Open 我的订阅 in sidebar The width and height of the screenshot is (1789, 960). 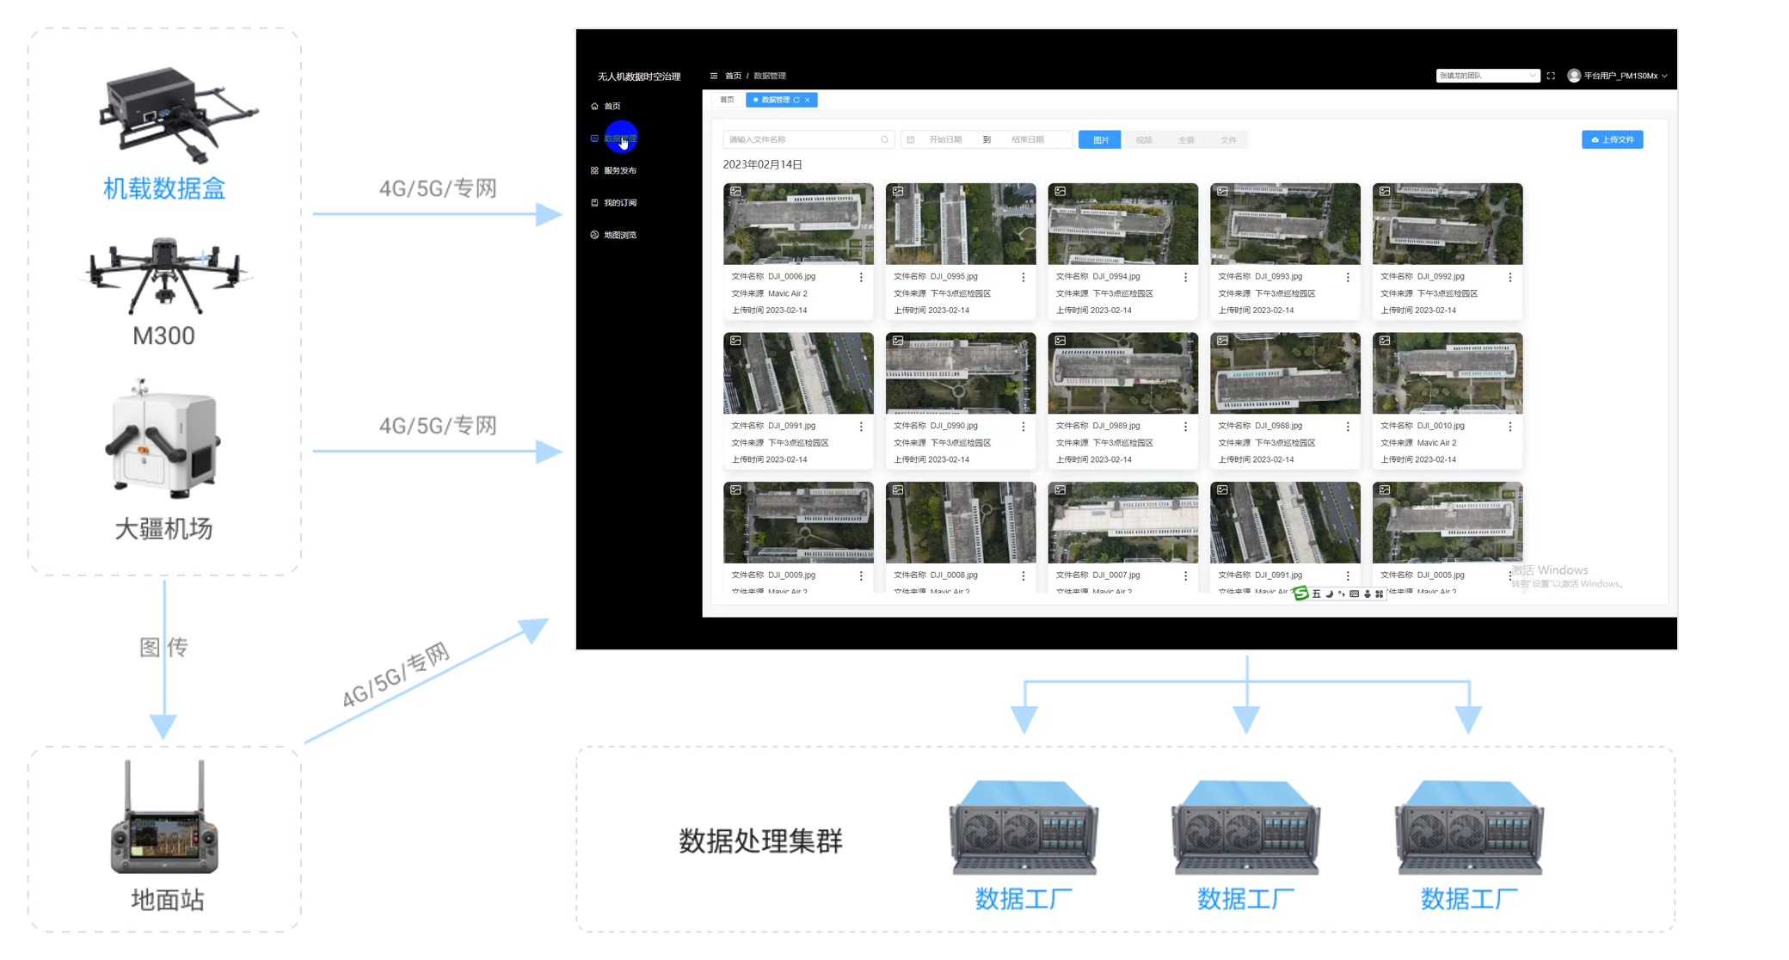click(619, 203)
